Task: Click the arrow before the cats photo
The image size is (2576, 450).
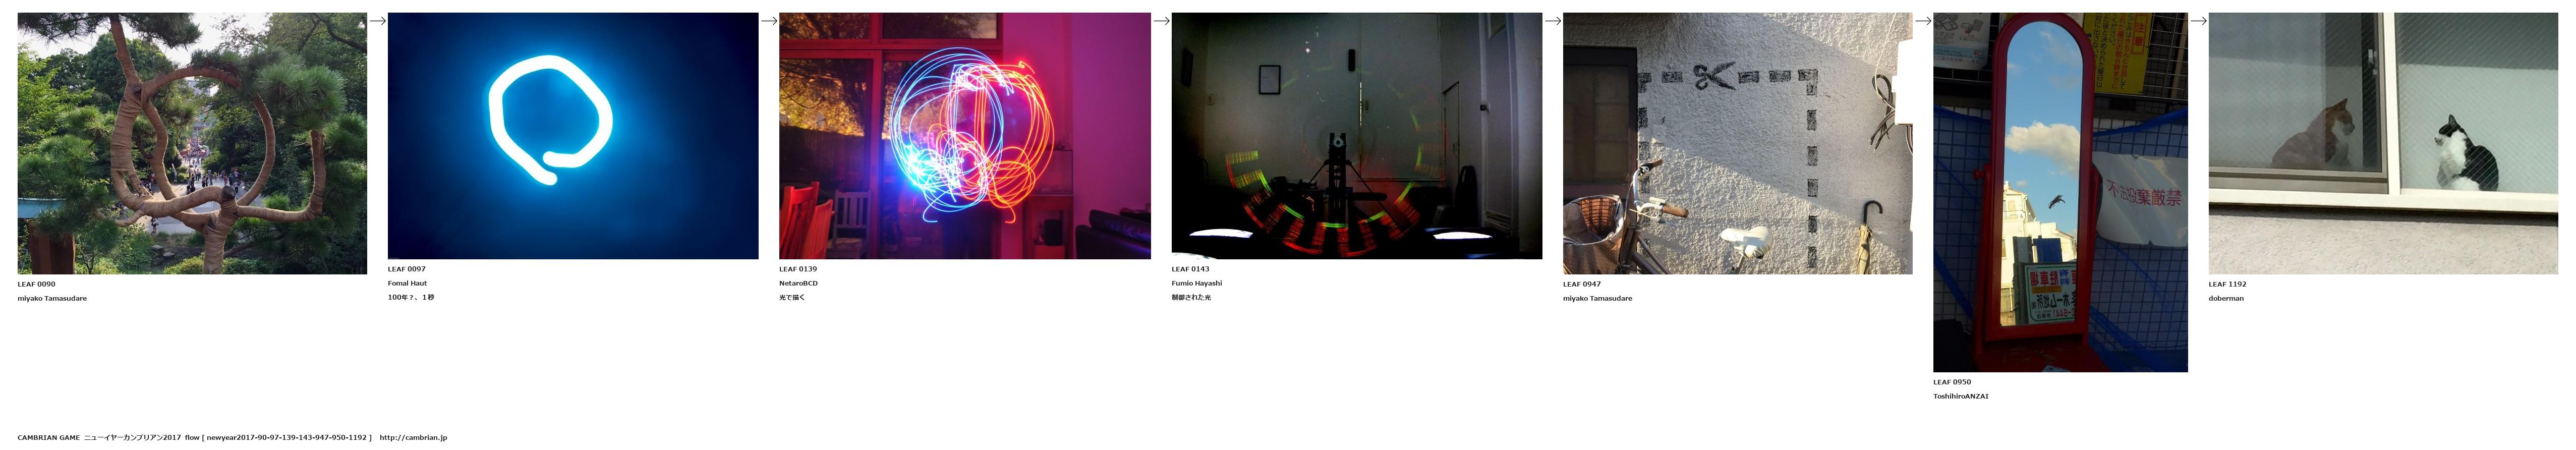Action: click(2198, 21)
